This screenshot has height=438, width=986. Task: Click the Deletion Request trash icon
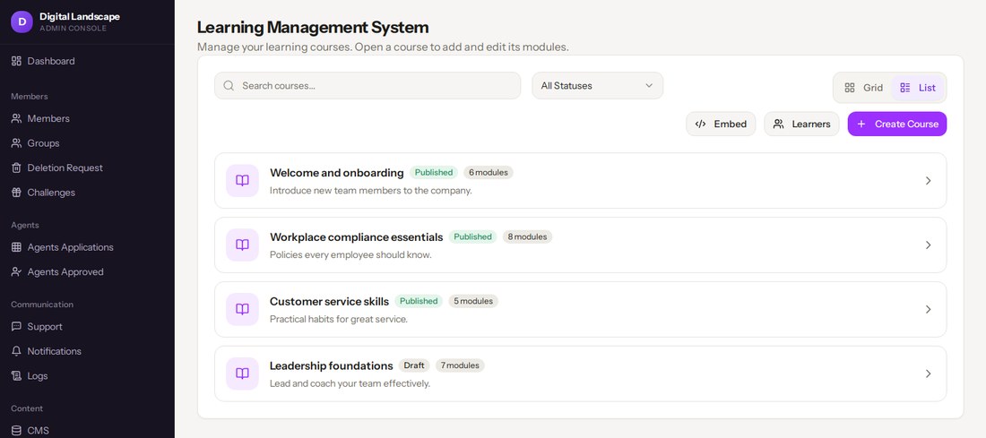(16, 167)
